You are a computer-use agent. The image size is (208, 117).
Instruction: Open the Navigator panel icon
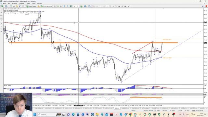17,6
